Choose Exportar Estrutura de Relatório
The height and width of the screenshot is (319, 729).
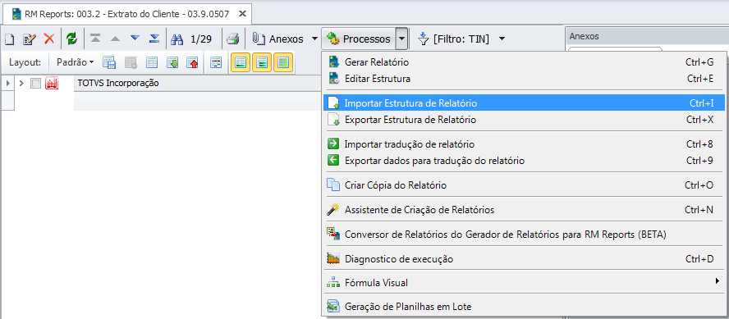click(524, 120)
